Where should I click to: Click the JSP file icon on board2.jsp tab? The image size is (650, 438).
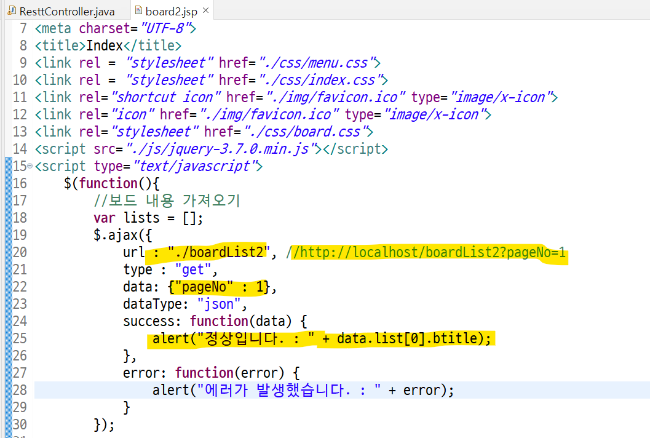tap(139, 10)
